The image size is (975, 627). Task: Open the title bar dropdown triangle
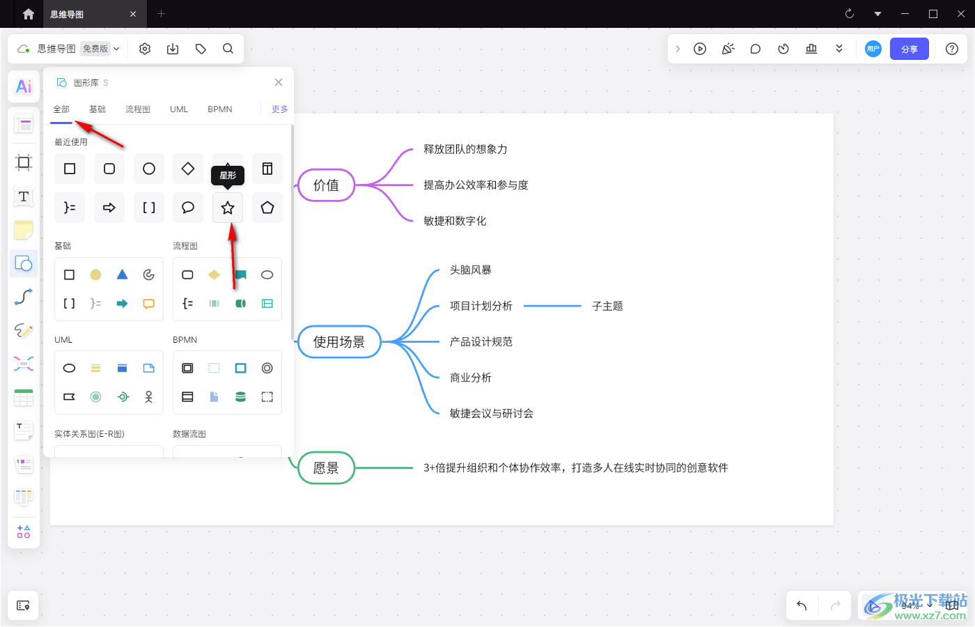click(x=877, y=14)
